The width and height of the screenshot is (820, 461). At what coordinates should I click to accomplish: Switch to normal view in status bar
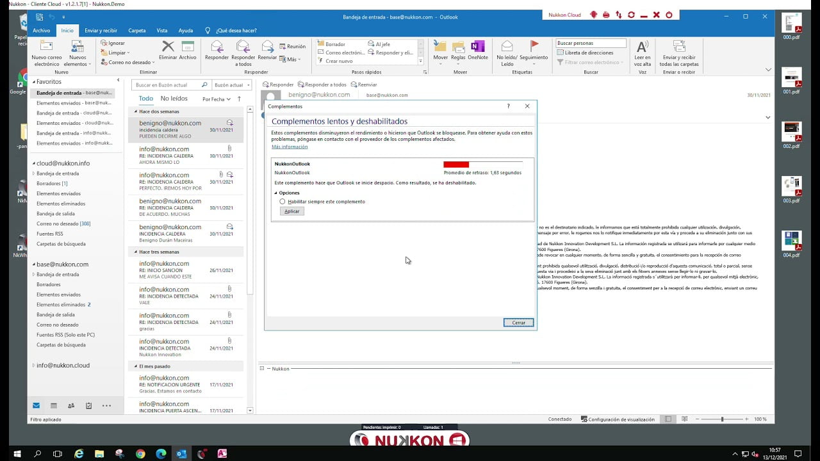tap(668, 419)
